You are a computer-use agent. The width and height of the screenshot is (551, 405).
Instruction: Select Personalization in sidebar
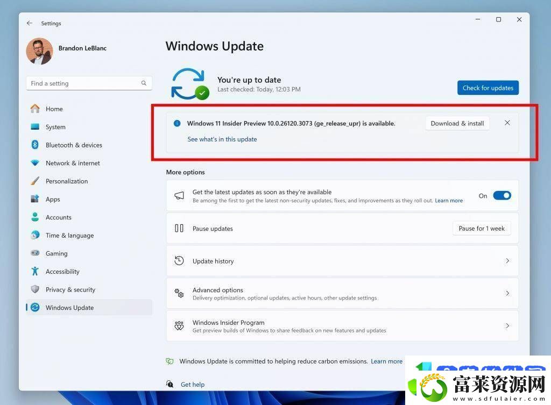89,181
